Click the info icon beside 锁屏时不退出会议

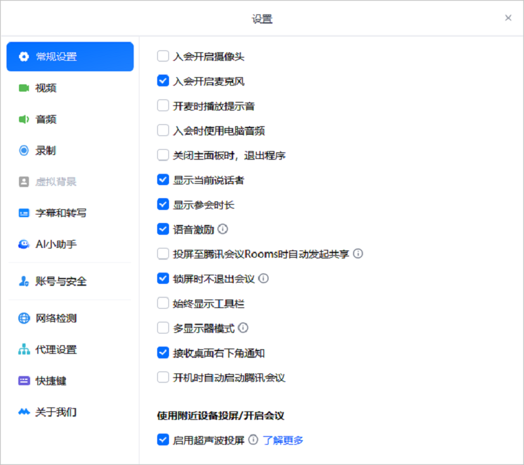click(x=263, y=278)
